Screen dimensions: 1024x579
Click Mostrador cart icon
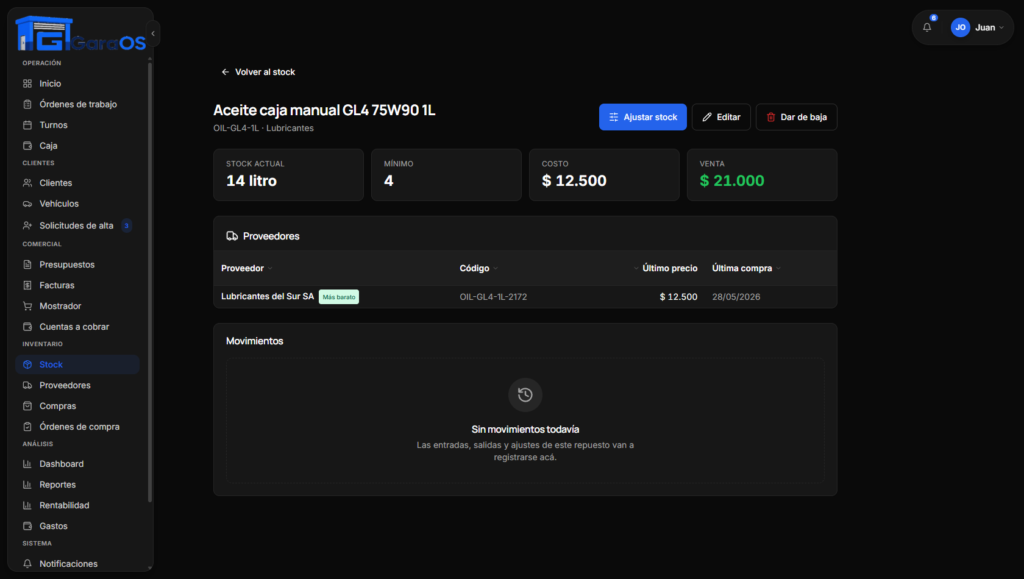[x=27, y=306]
